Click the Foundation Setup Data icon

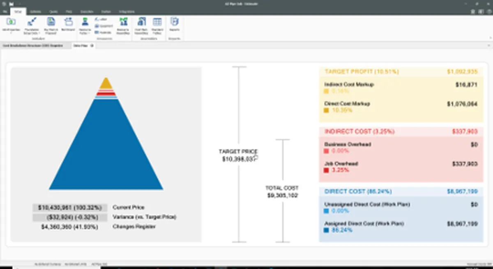coord(32,21)
